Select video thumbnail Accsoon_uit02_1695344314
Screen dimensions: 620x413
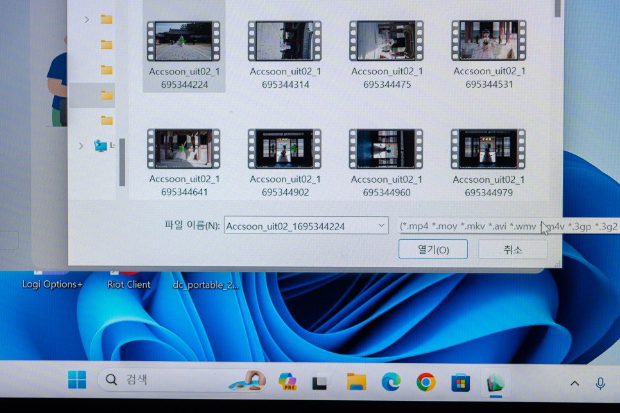(285, 41)
